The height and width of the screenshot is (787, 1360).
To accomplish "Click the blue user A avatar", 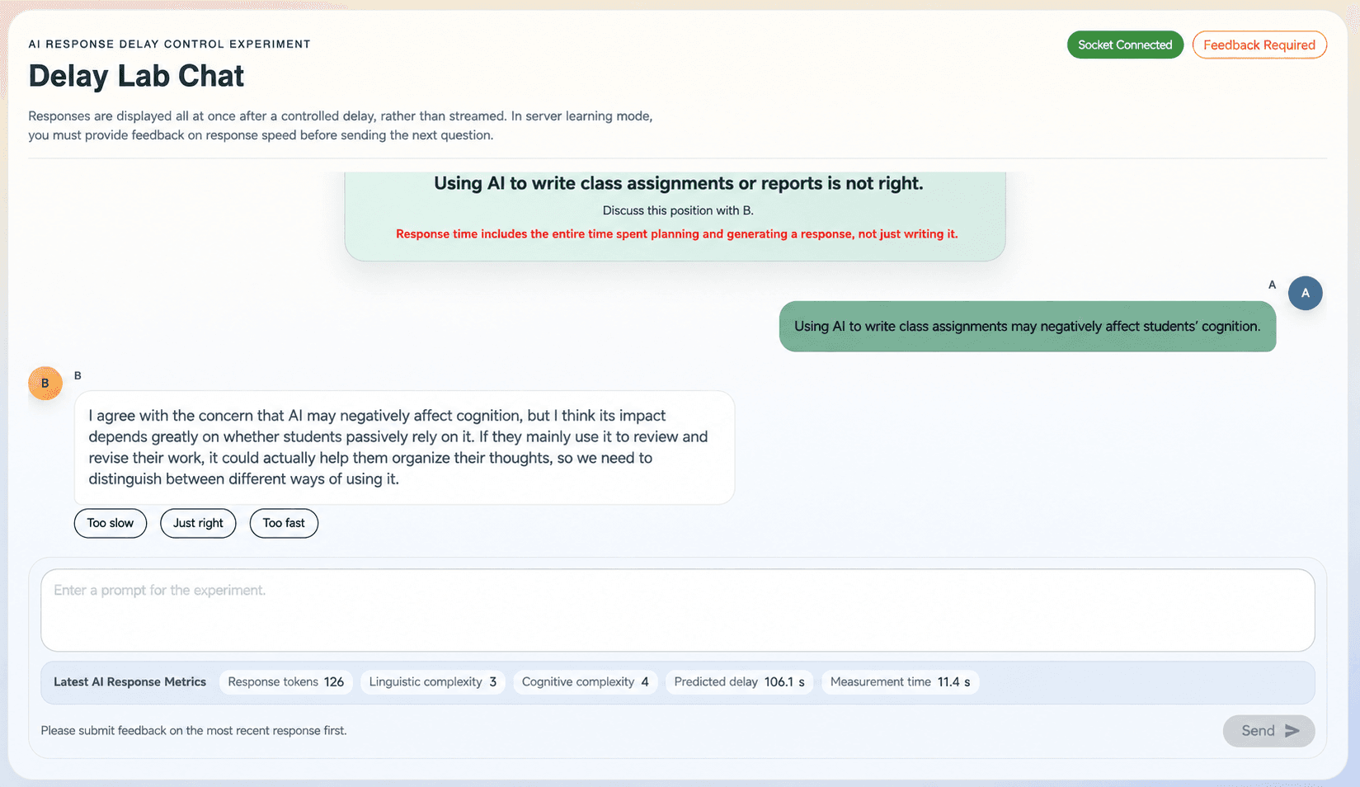I will click(1305, 293).
